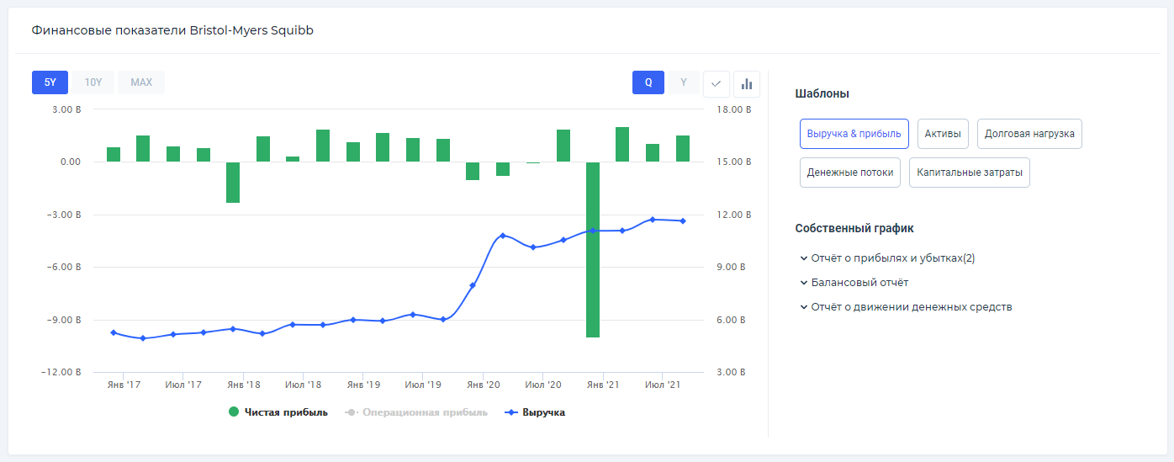1174x462 pixels.
Task: Open the Капитальные затраты template
Action: click(969, 173)
